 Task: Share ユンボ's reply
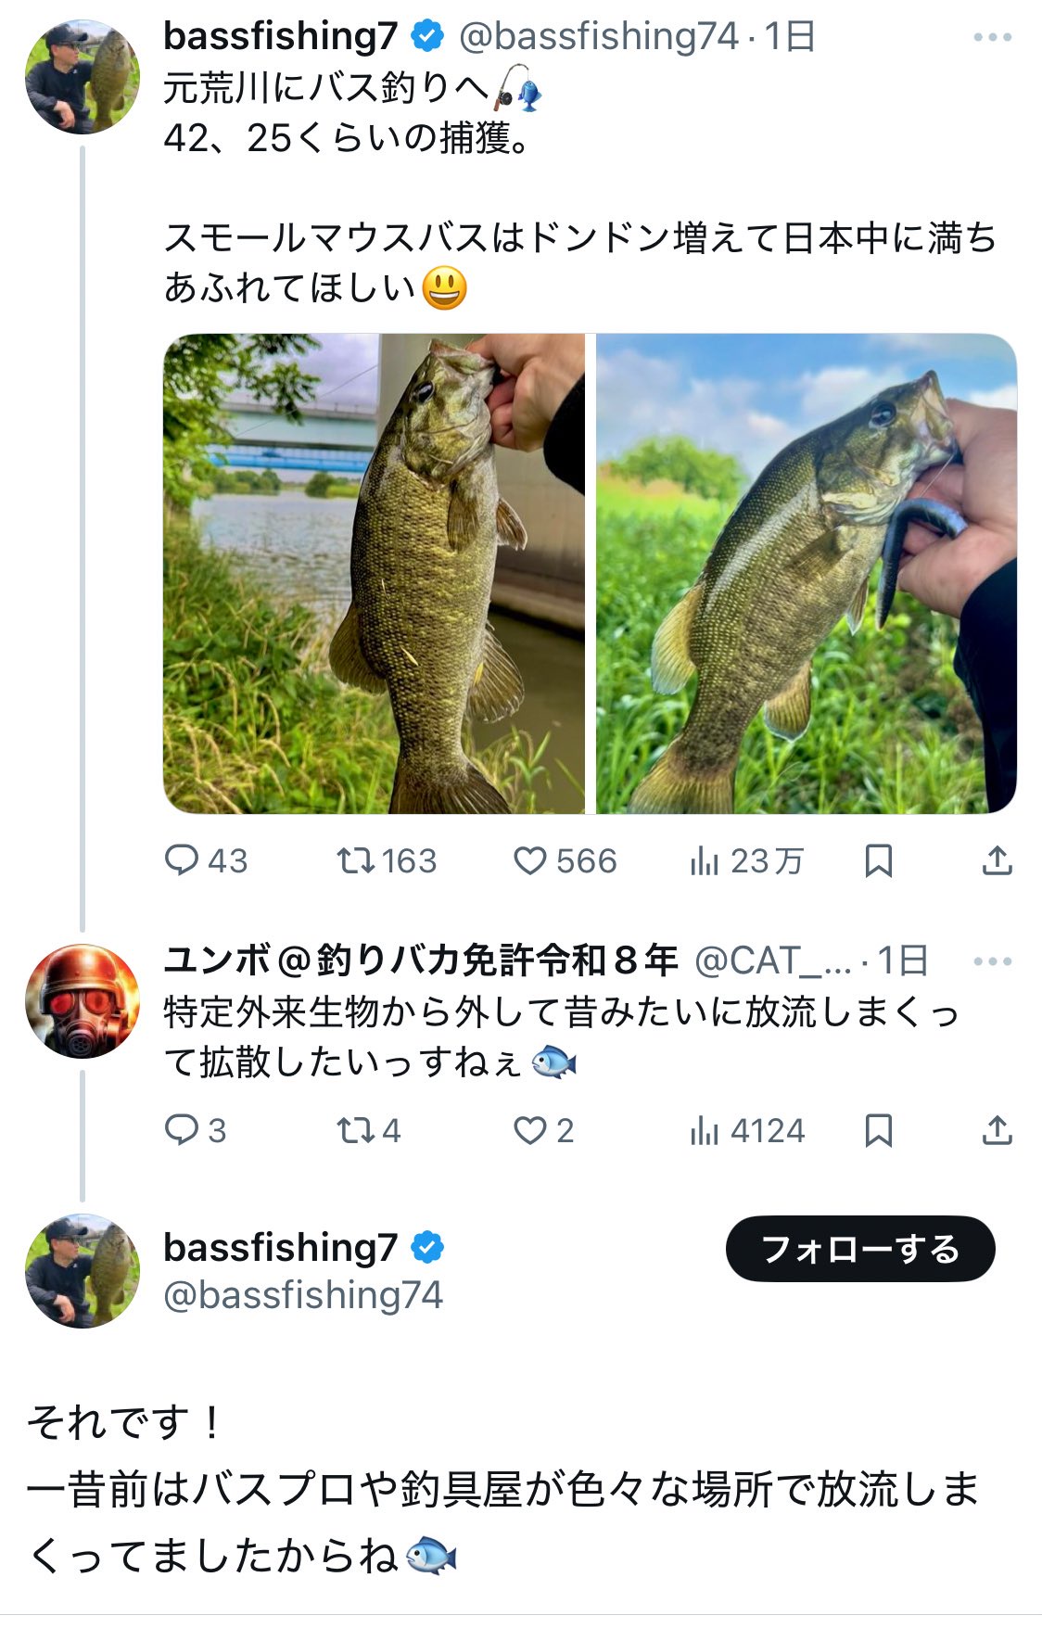click(997, 1130)
